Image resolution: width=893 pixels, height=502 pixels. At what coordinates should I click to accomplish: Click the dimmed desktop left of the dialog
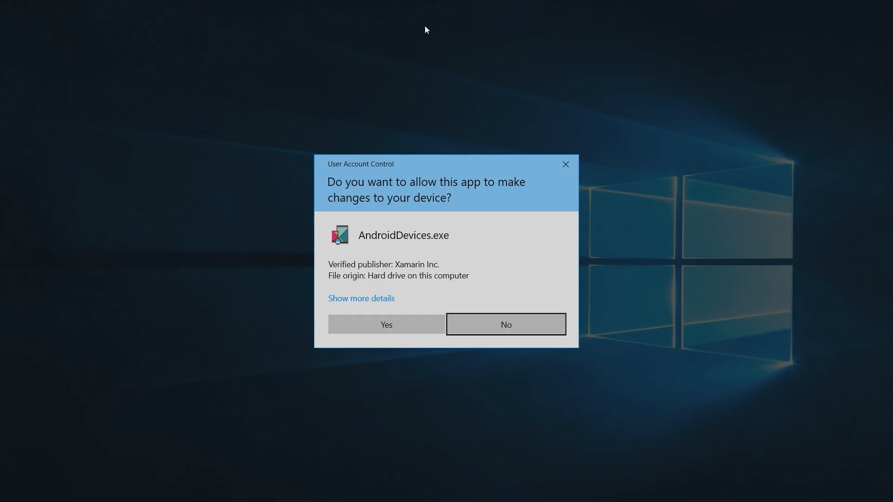(158, 251)
